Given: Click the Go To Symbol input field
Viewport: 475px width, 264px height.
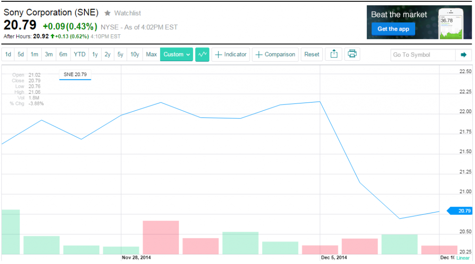Looking at the screenshot, I should click(x=423, y=55).
